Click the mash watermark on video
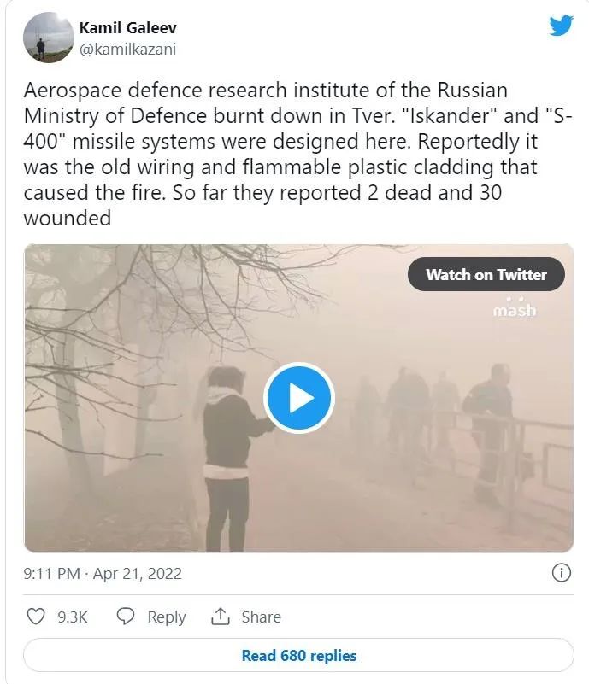589x684 pixels. point(515,308)
